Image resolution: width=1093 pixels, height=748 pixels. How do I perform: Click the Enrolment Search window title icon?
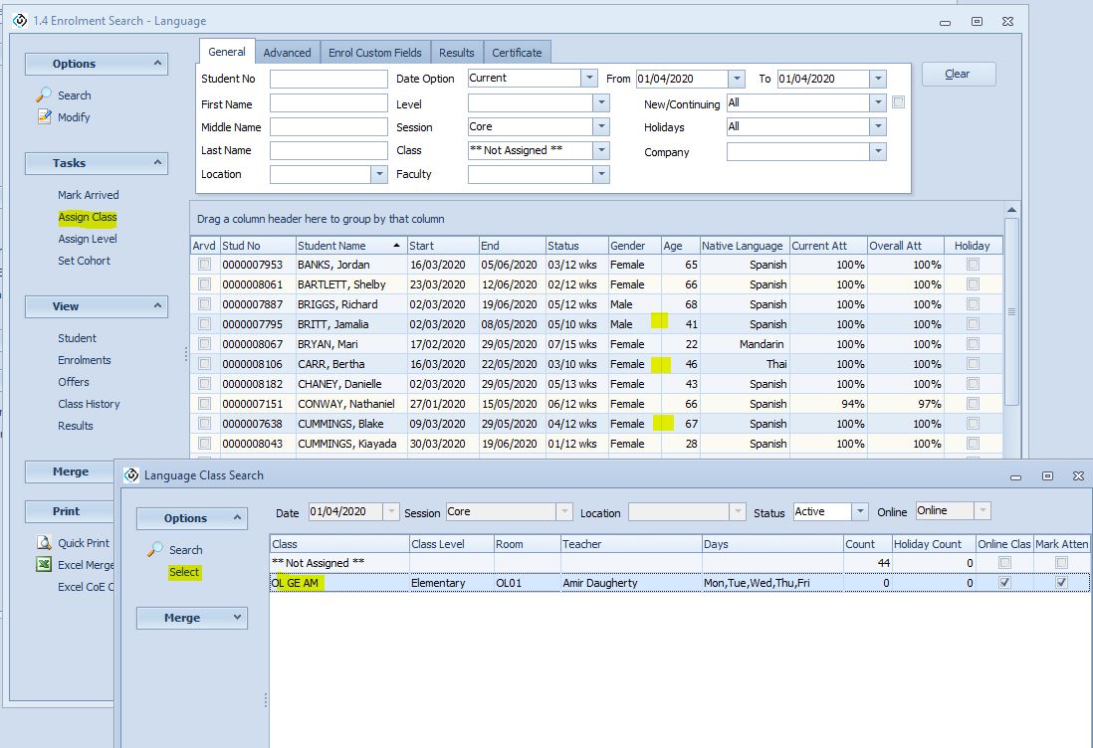[x=20, y=20]
